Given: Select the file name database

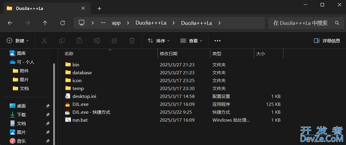Looking at the screenshot, I should pos(82,72).
